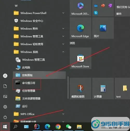
Task: Open Settings gear in Start sidebar
Action: pyautogui.click(x=5, y=107)
